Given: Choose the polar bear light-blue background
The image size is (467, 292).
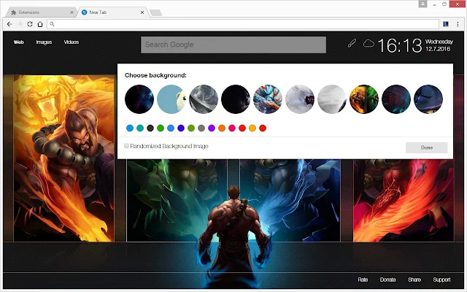Looking at the screenshot, I should coord(171,99).
